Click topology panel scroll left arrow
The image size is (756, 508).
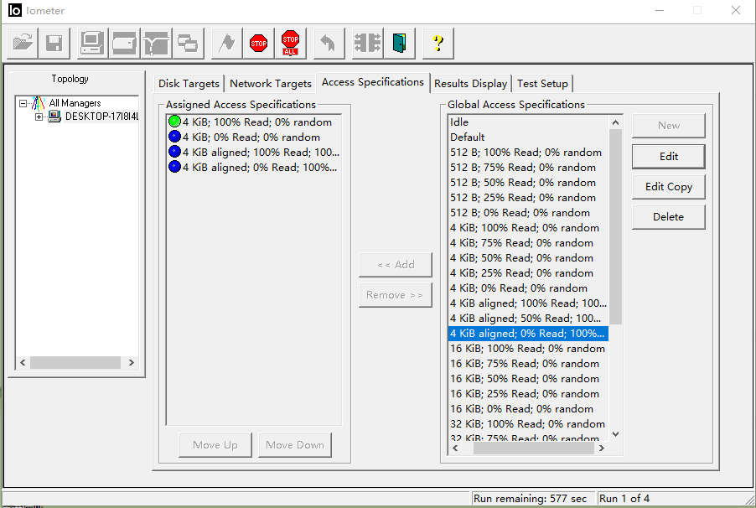pos(23,362)
